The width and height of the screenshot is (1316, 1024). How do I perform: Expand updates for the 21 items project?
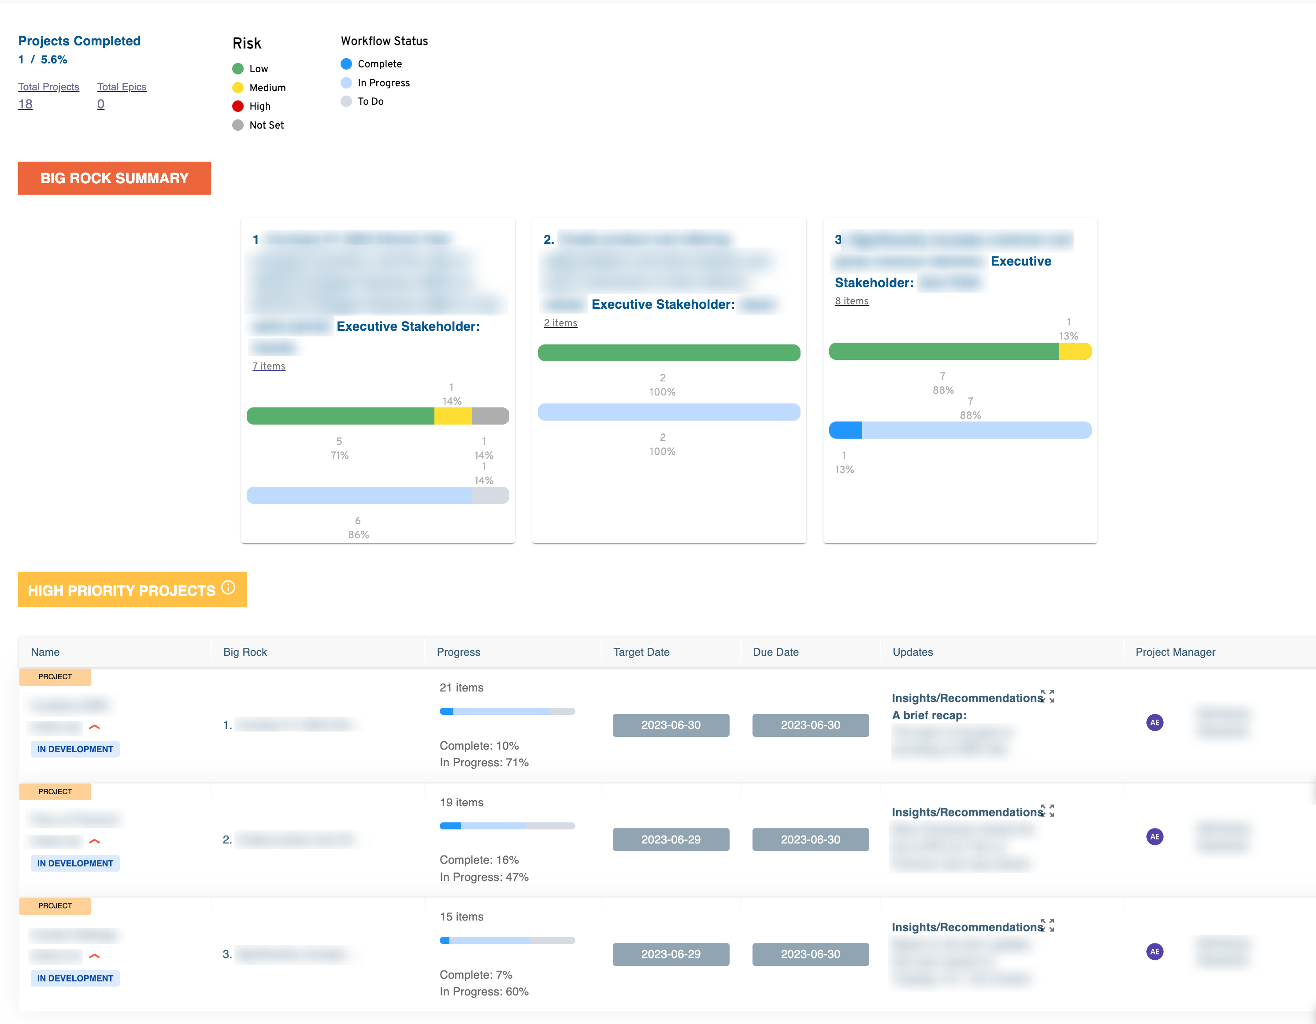[1047, 696]
